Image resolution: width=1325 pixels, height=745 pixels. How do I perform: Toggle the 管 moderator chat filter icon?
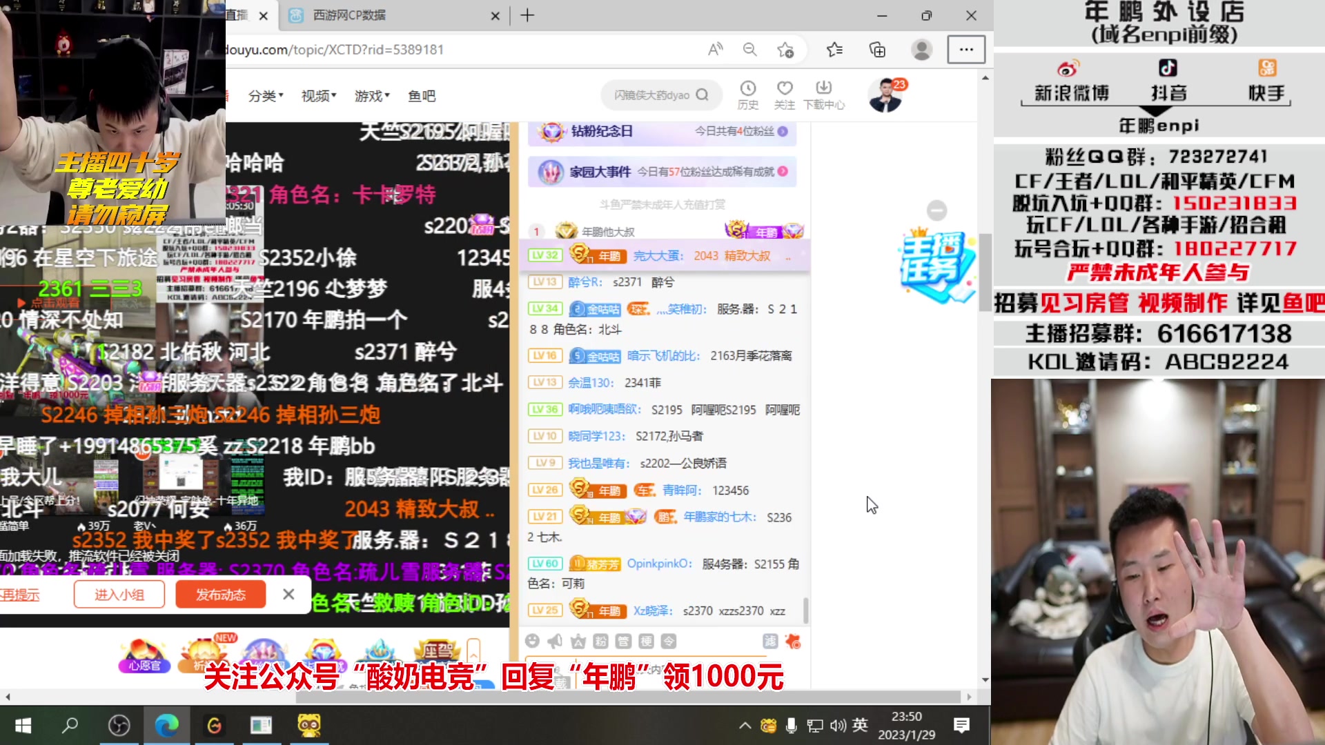pyautogui.click(x=623, y=642)
